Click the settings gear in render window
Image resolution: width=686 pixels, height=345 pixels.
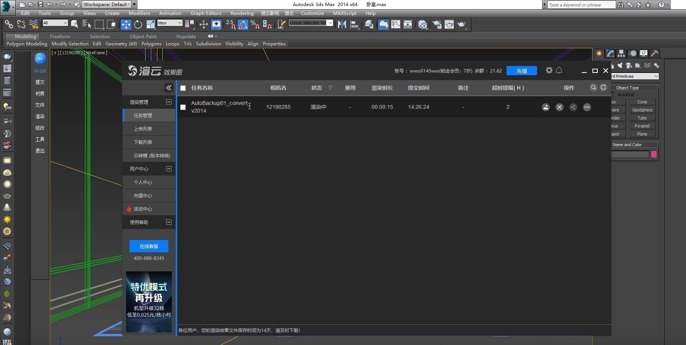[x=549, y=70]
